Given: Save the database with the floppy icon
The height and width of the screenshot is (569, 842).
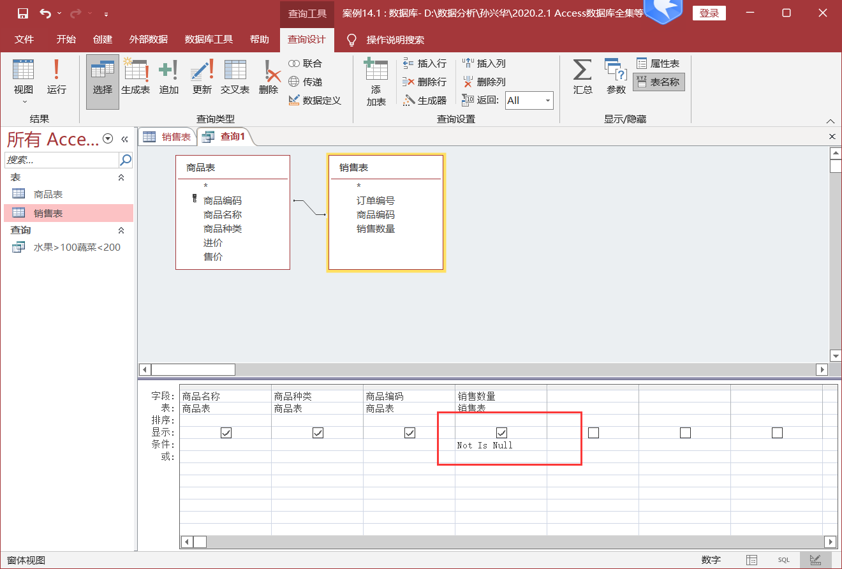Looking at the screenshot, I should pyautogui.click(x=23, y=13).
